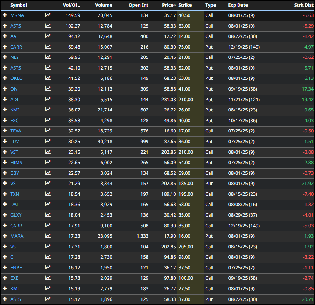Viewport: 315px width, 305px height.
Task: Sort by Exp Date column header
Action: [x=238, y=5]
